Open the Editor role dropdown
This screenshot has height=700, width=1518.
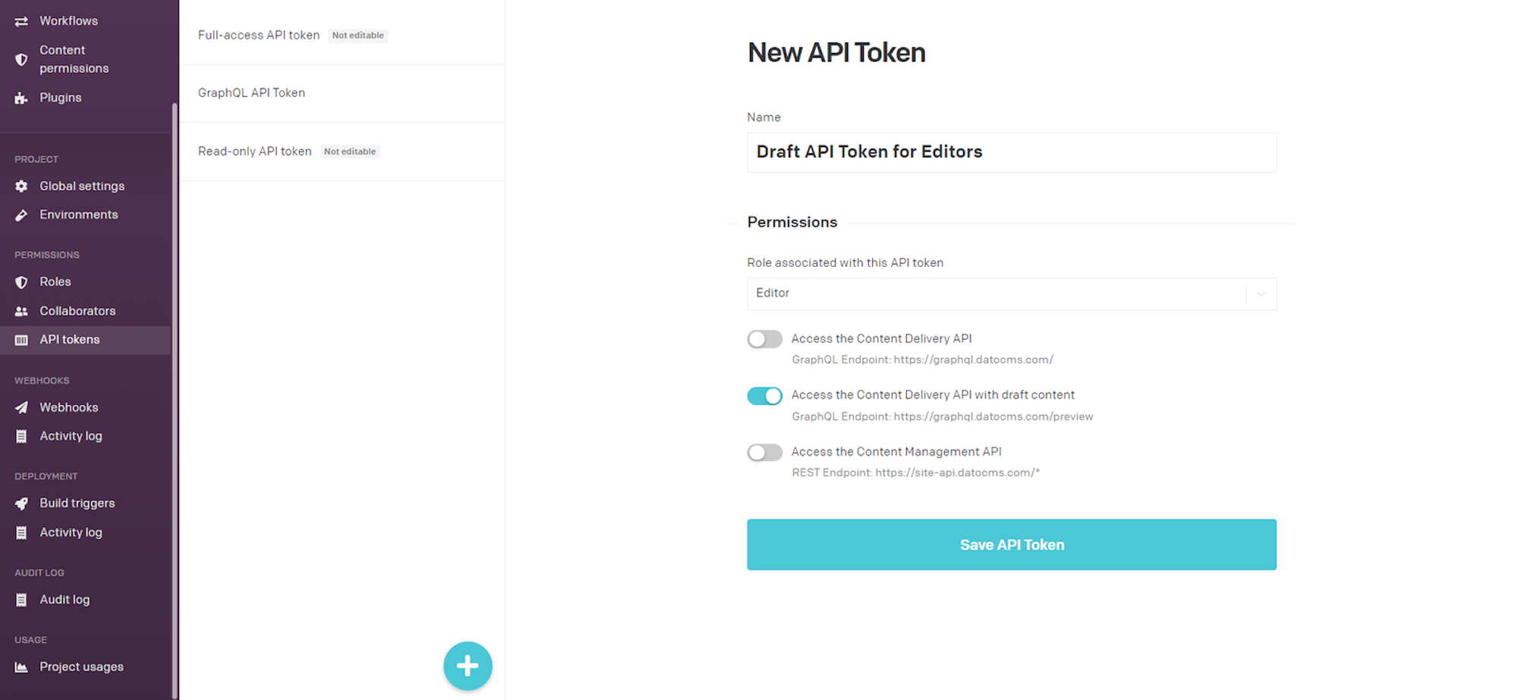[x=1011, y=293]
